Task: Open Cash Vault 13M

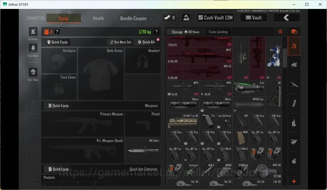Action: pos(215,18)
